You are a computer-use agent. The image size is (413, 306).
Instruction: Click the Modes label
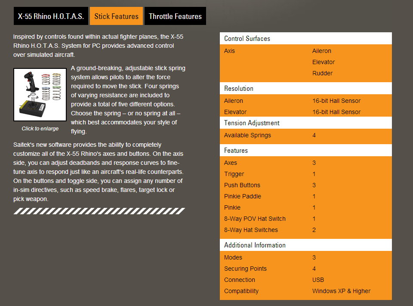[x=233, y=257]
